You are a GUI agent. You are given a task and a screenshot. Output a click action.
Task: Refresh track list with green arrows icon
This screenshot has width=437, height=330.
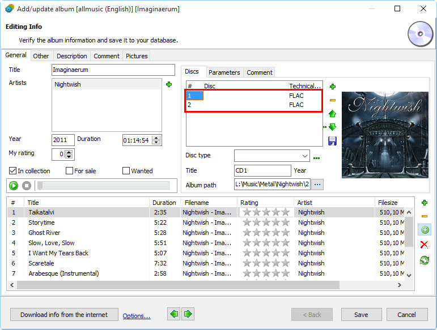pyautogui.click(x=425, y=260)
